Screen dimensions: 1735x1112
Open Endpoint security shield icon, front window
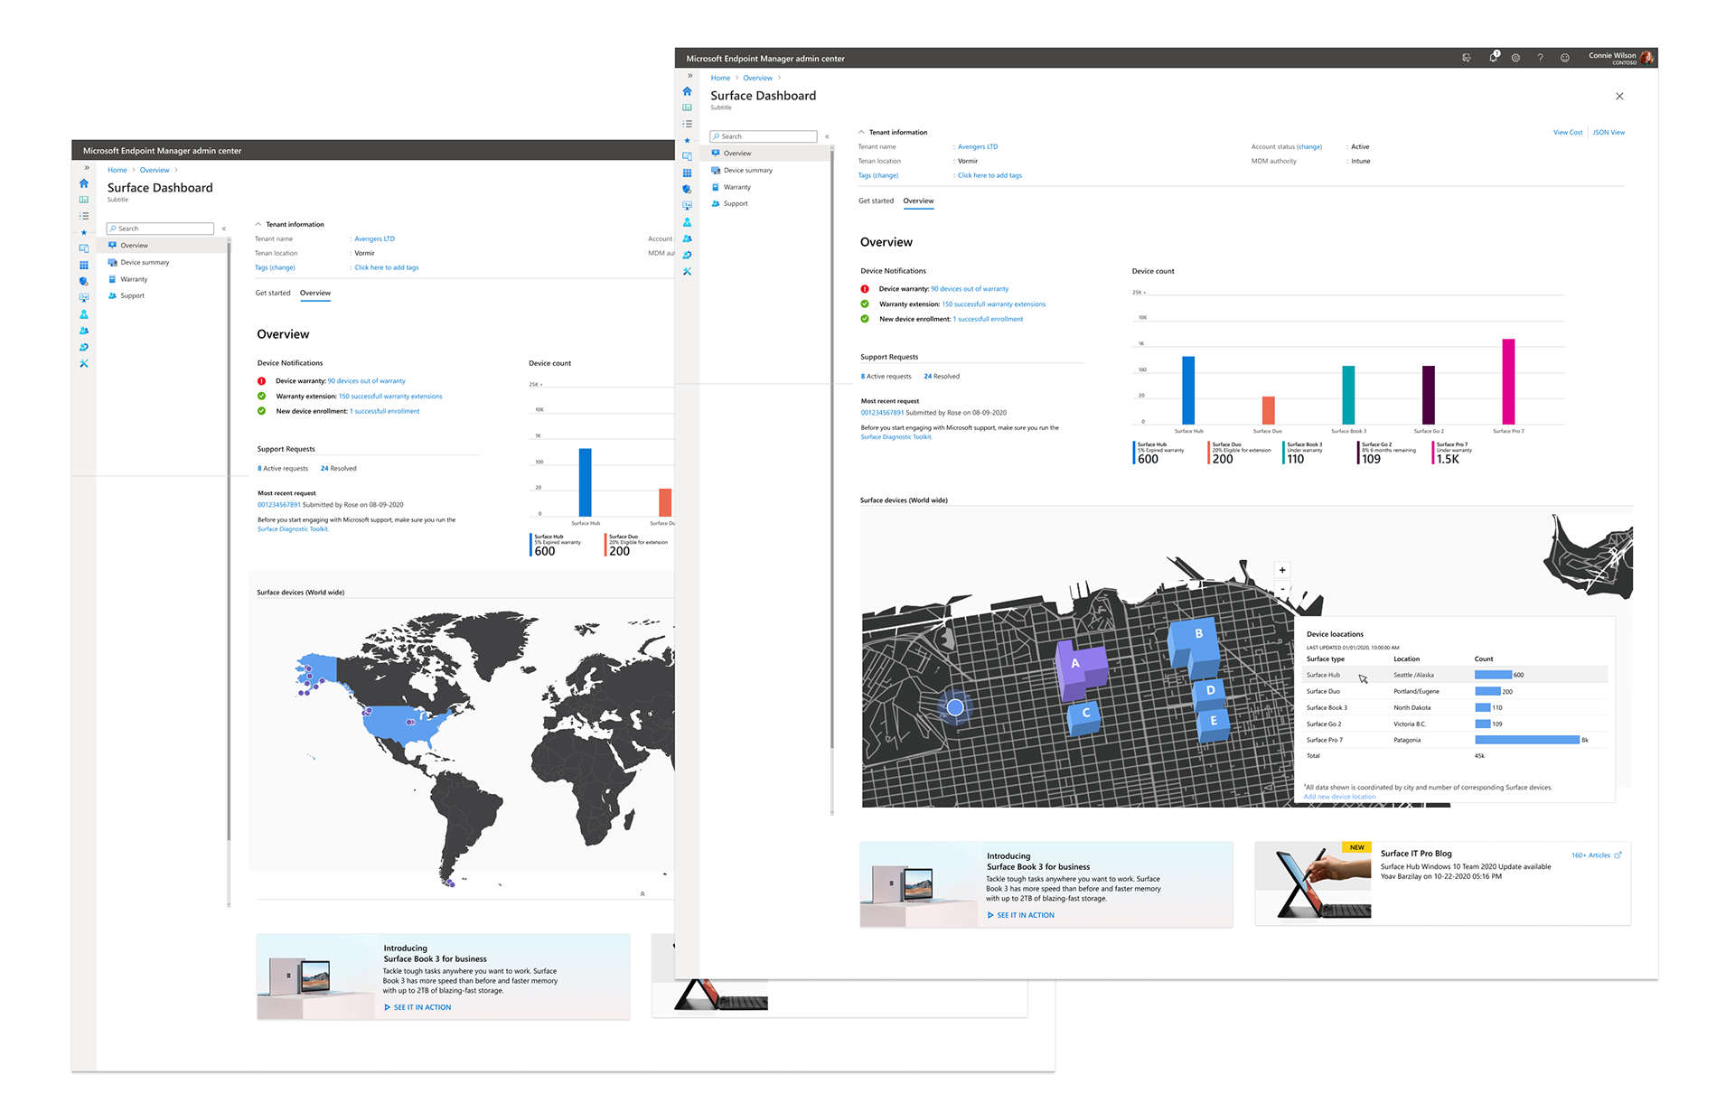687,189
